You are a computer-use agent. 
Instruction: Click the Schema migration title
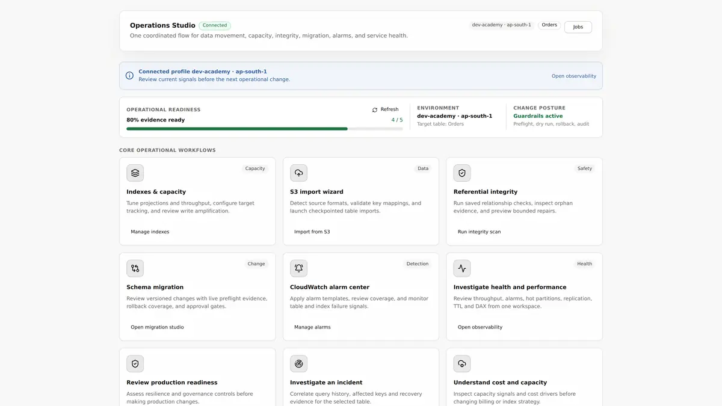(155, 288)
